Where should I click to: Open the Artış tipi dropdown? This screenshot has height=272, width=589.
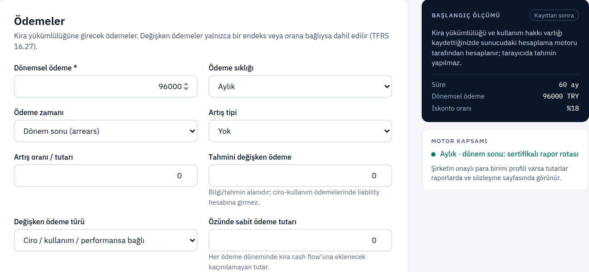300,131
